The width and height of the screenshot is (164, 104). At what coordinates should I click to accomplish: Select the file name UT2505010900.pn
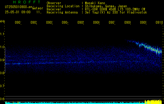coord(19,7)
